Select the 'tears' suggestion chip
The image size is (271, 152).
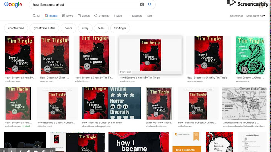click(x=101, y=28)
